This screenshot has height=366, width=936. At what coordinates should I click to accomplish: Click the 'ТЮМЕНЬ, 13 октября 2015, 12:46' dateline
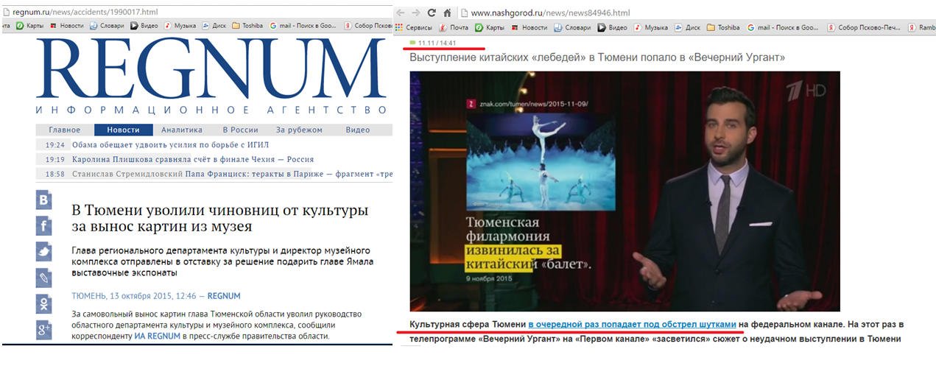pyautogui.click(x=134, y=296)
